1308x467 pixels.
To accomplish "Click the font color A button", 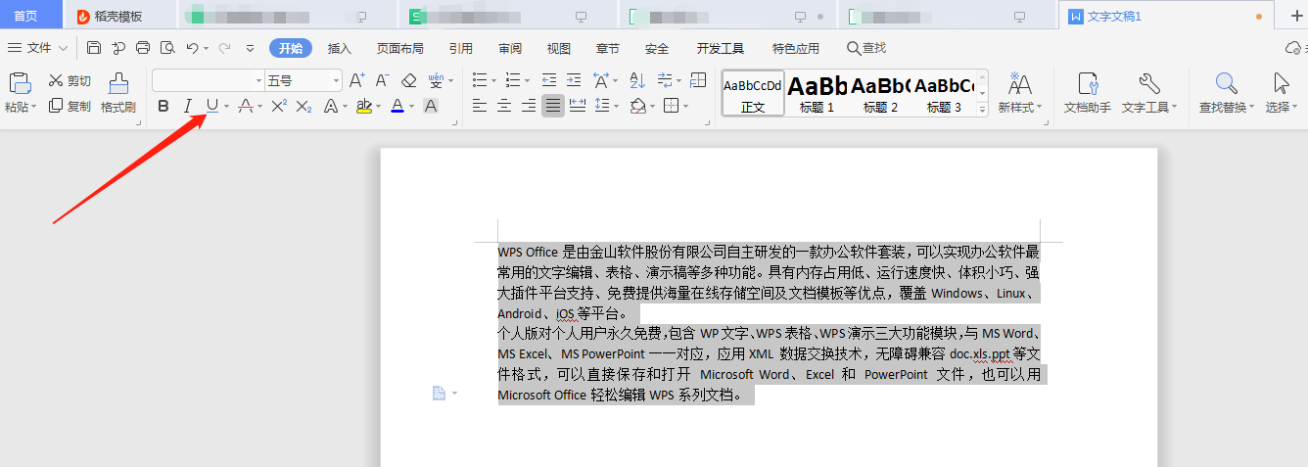I will tap(397, 106).
